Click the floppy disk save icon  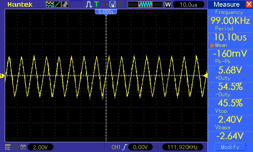[113, 4]
